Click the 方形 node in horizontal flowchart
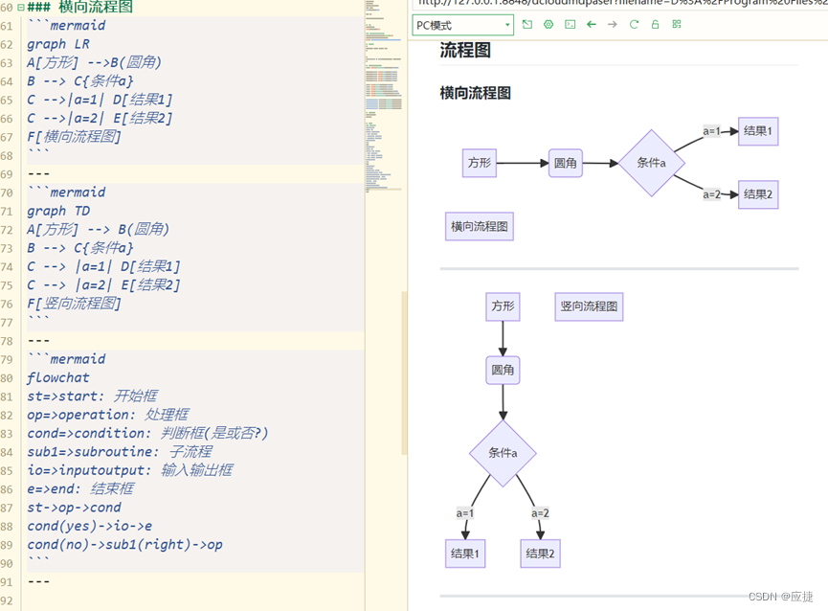828x611 pixels. 480,163
